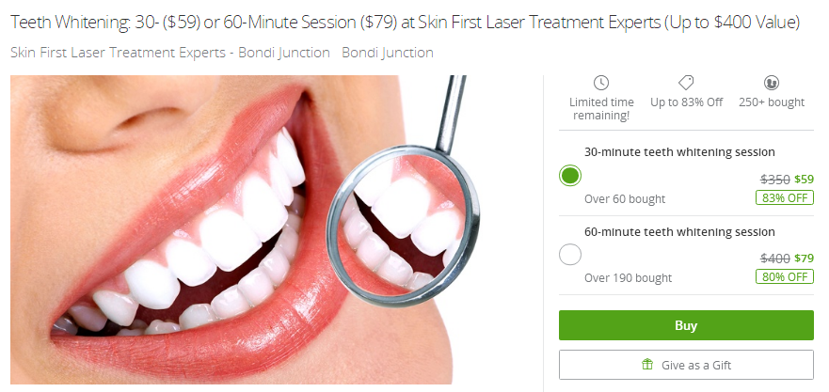Click the clock icon above Limited time remaining
829x392 pixels.
601,83
